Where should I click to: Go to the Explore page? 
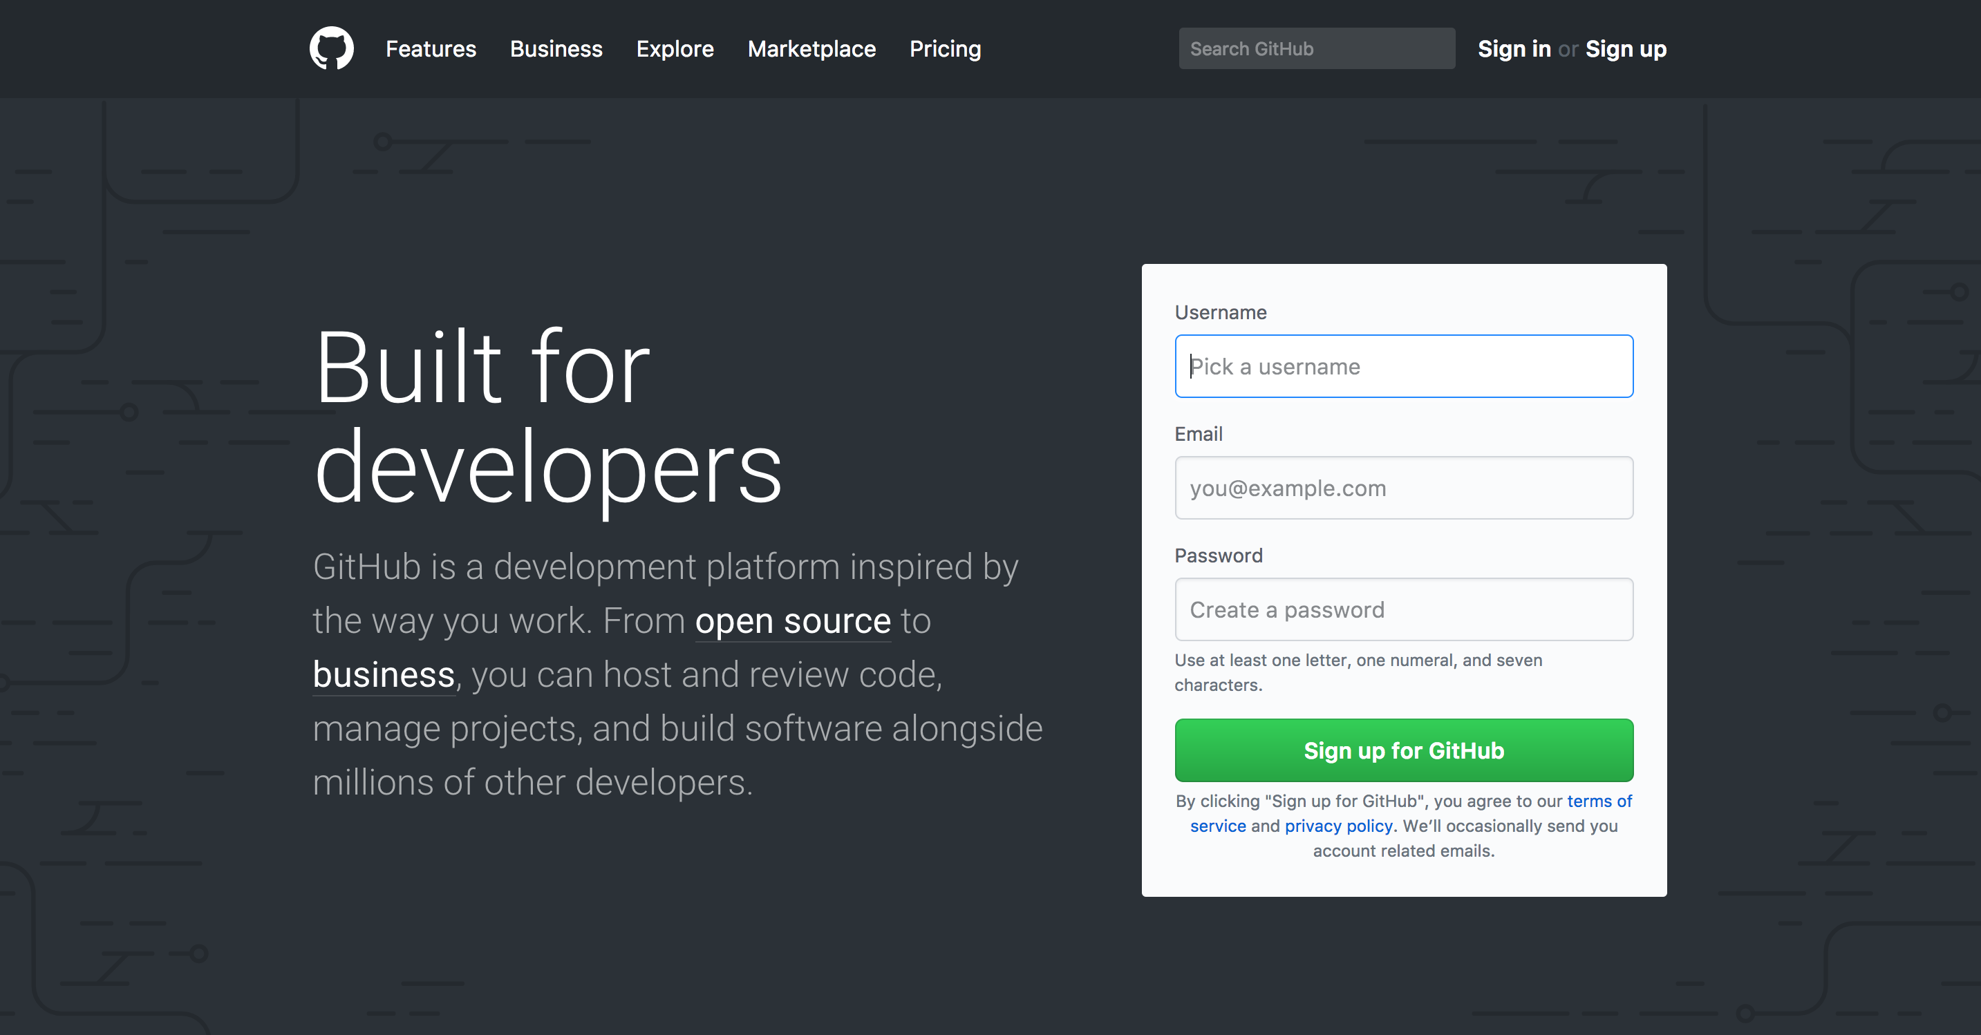tap(675, 49)
